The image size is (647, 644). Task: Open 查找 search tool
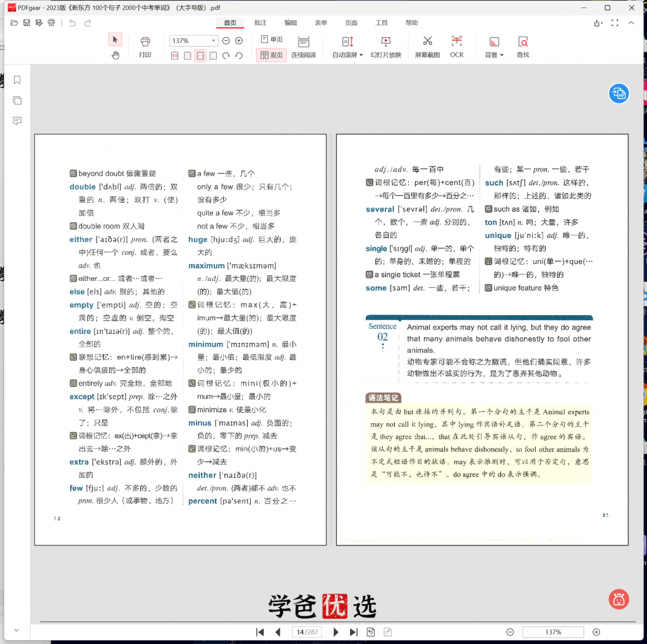pyautogui.click(x=523, y=47)
